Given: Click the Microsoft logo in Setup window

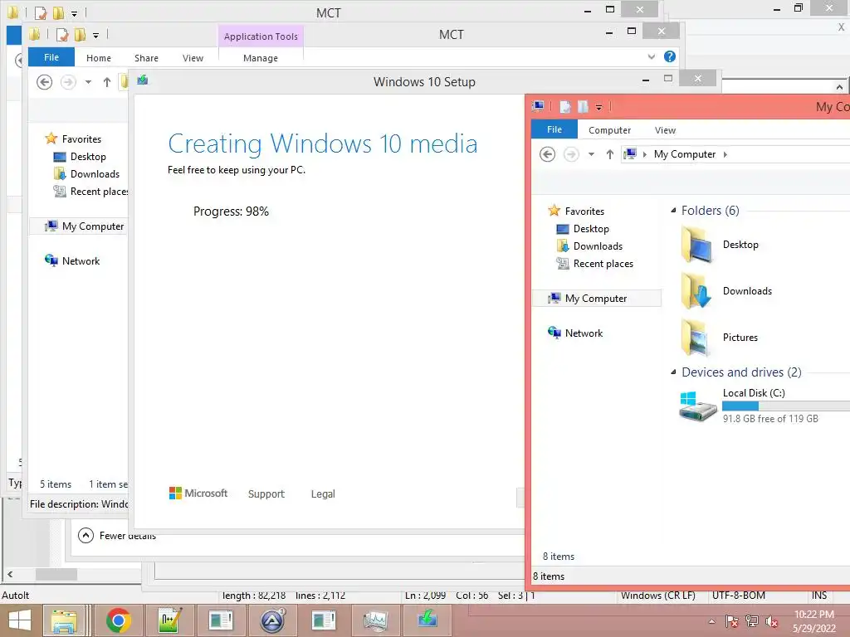Looking at the screenshot, I should coord(198,494).
